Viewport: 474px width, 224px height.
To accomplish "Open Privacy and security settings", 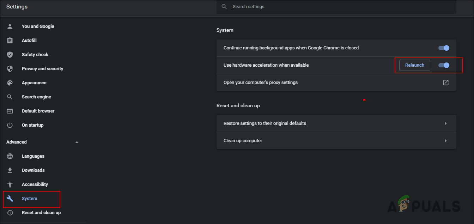I will [x=42, y=69].
